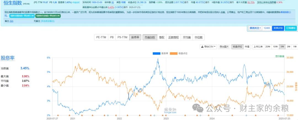Click the 导出图片 button
This screenshot has width=298, height=120.
[224, 47]
